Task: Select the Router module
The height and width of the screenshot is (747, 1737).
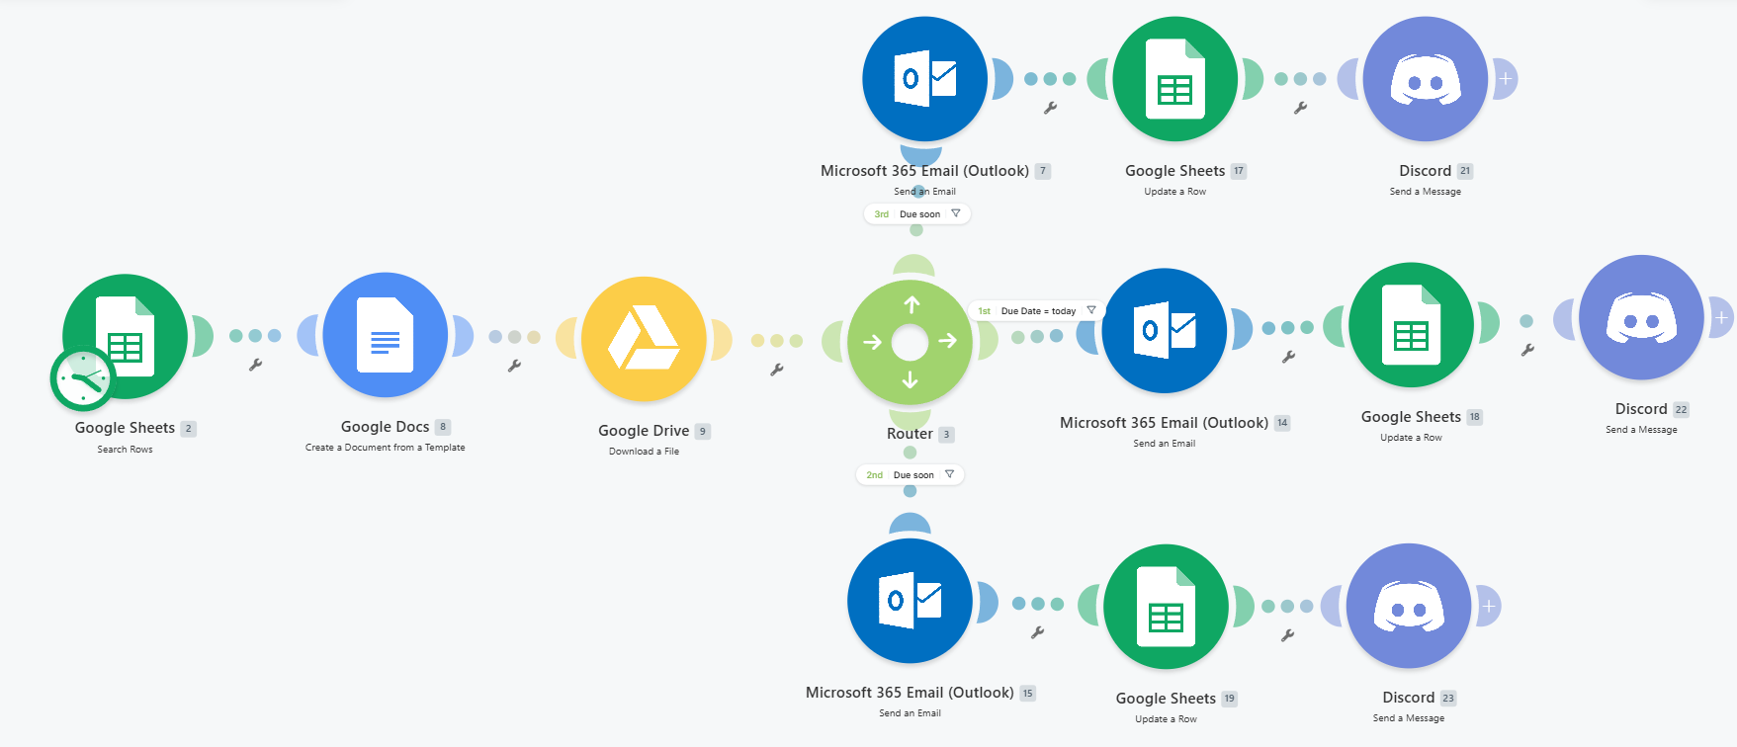Action: click(x=910, y=343)
